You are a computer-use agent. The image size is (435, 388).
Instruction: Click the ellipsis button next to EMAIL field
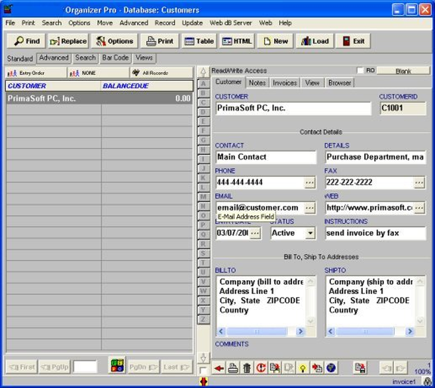coord(310,208)
